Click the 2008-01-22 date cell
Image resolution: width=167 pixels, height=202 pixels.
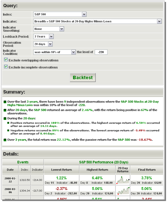(10, 180)
